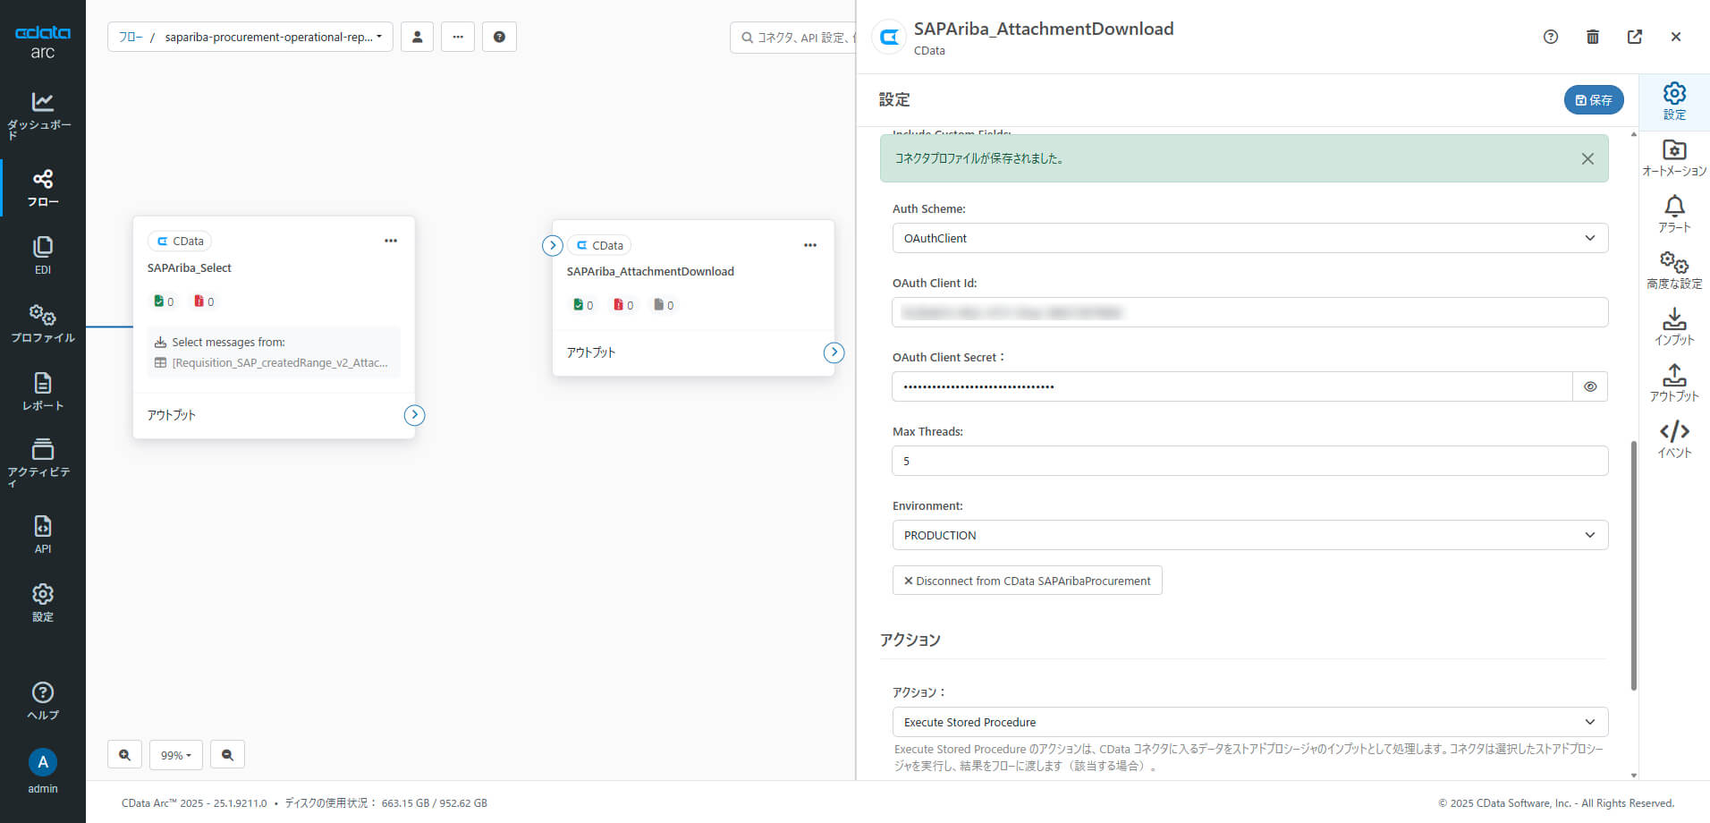Click the toolbar question mark help button
Screen dimensions: 1710x823
tap(499, 37)
